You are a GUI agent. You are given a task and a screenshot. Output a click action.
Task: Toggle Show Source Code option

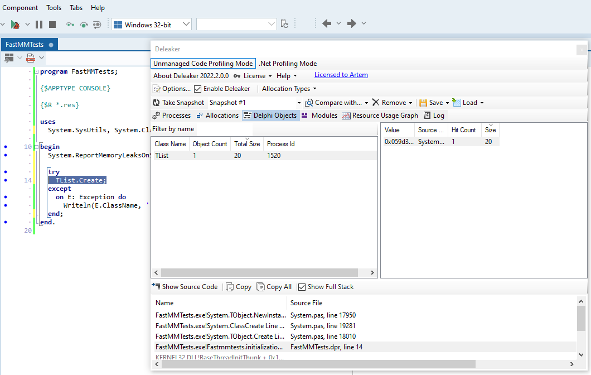tap(185, 287)
